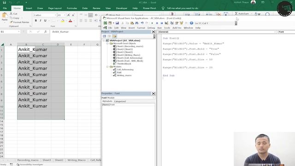Select Cell_Referencing module in tree
The width and height of the screenshot is (295, 166).
pos(125,70)
